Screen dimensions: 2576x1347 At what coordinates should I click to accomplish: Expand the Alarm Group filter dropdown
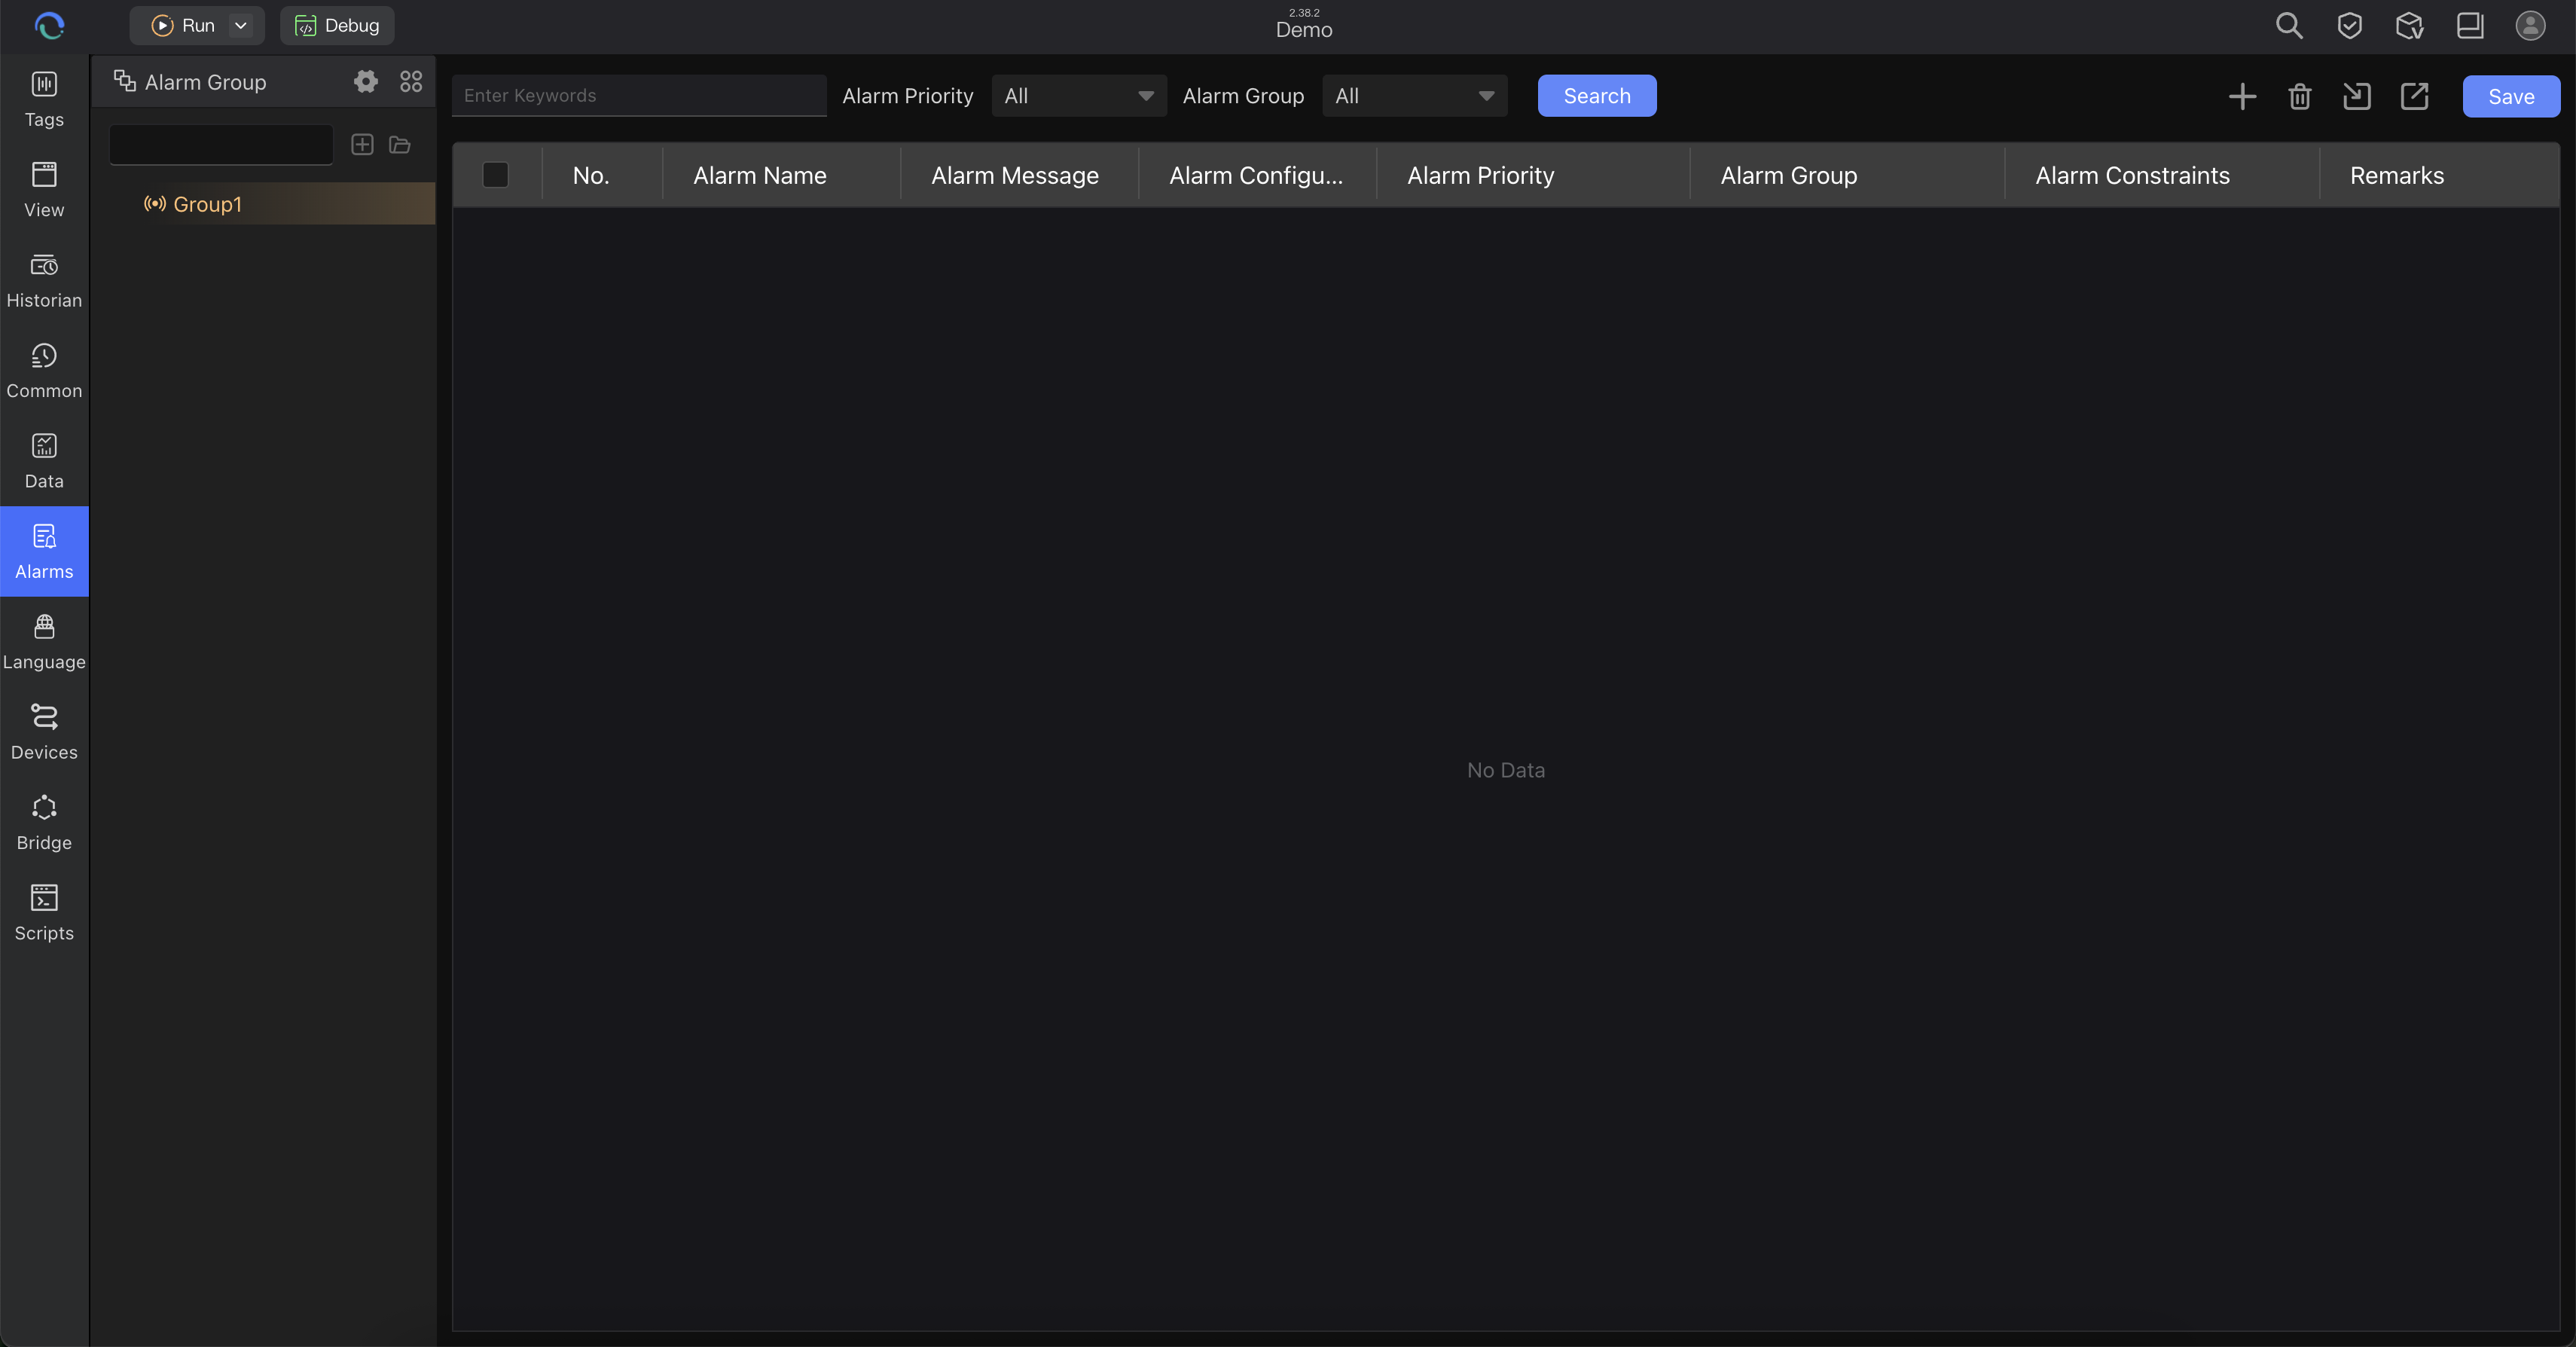[1413, 96]
